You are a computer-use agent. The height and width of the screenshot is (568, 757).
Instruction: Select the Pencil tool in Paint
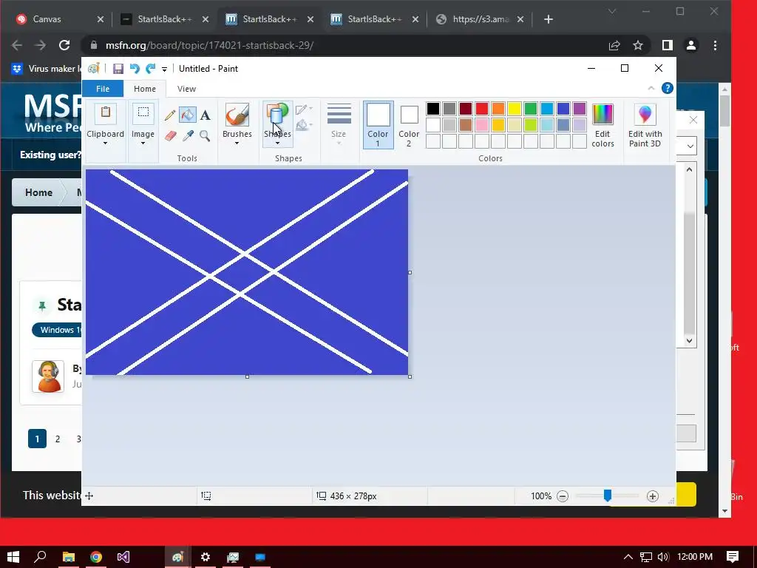[x=169, y=115]
